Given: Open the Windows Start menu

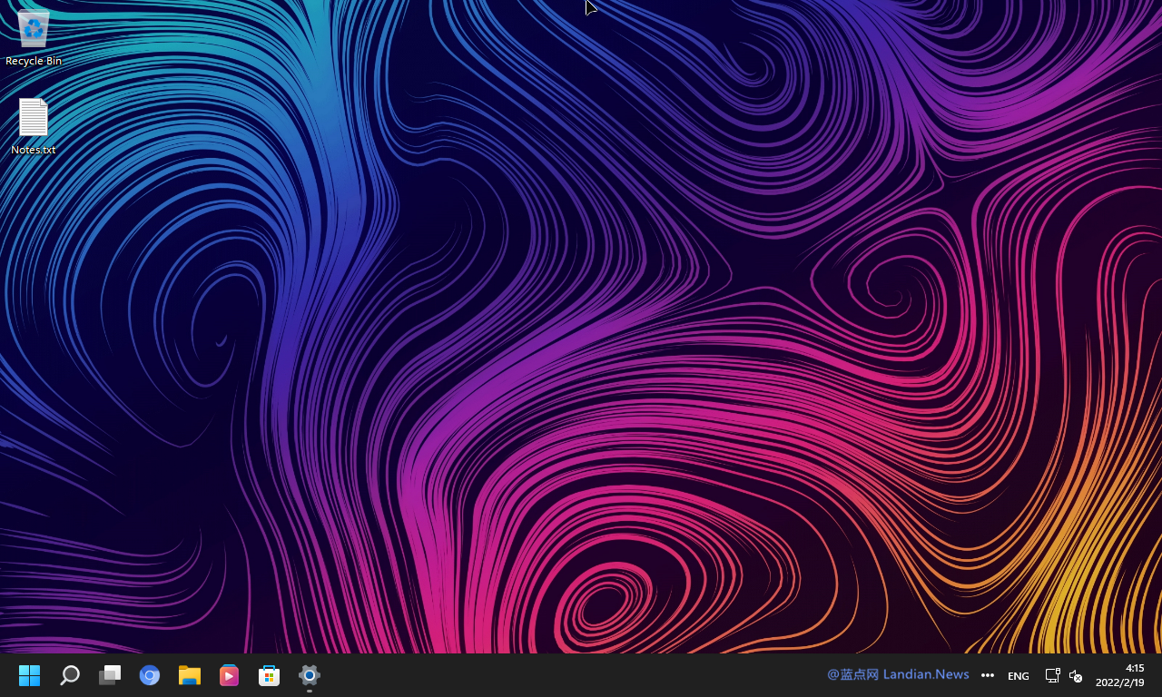Looking at the screenshot, I should coord(30,675).
